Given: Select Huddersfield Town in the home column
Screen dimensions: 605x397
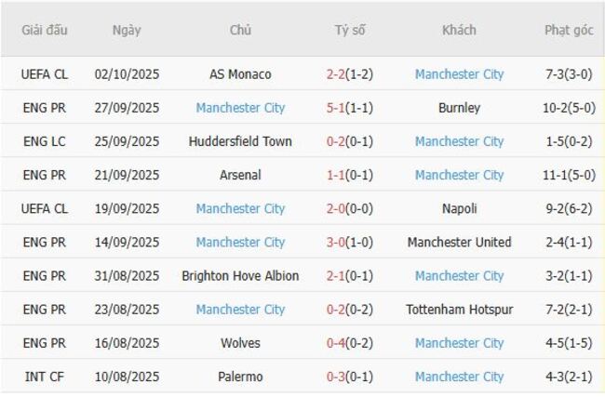Looking at the screenshot, I should click(240, 141).
